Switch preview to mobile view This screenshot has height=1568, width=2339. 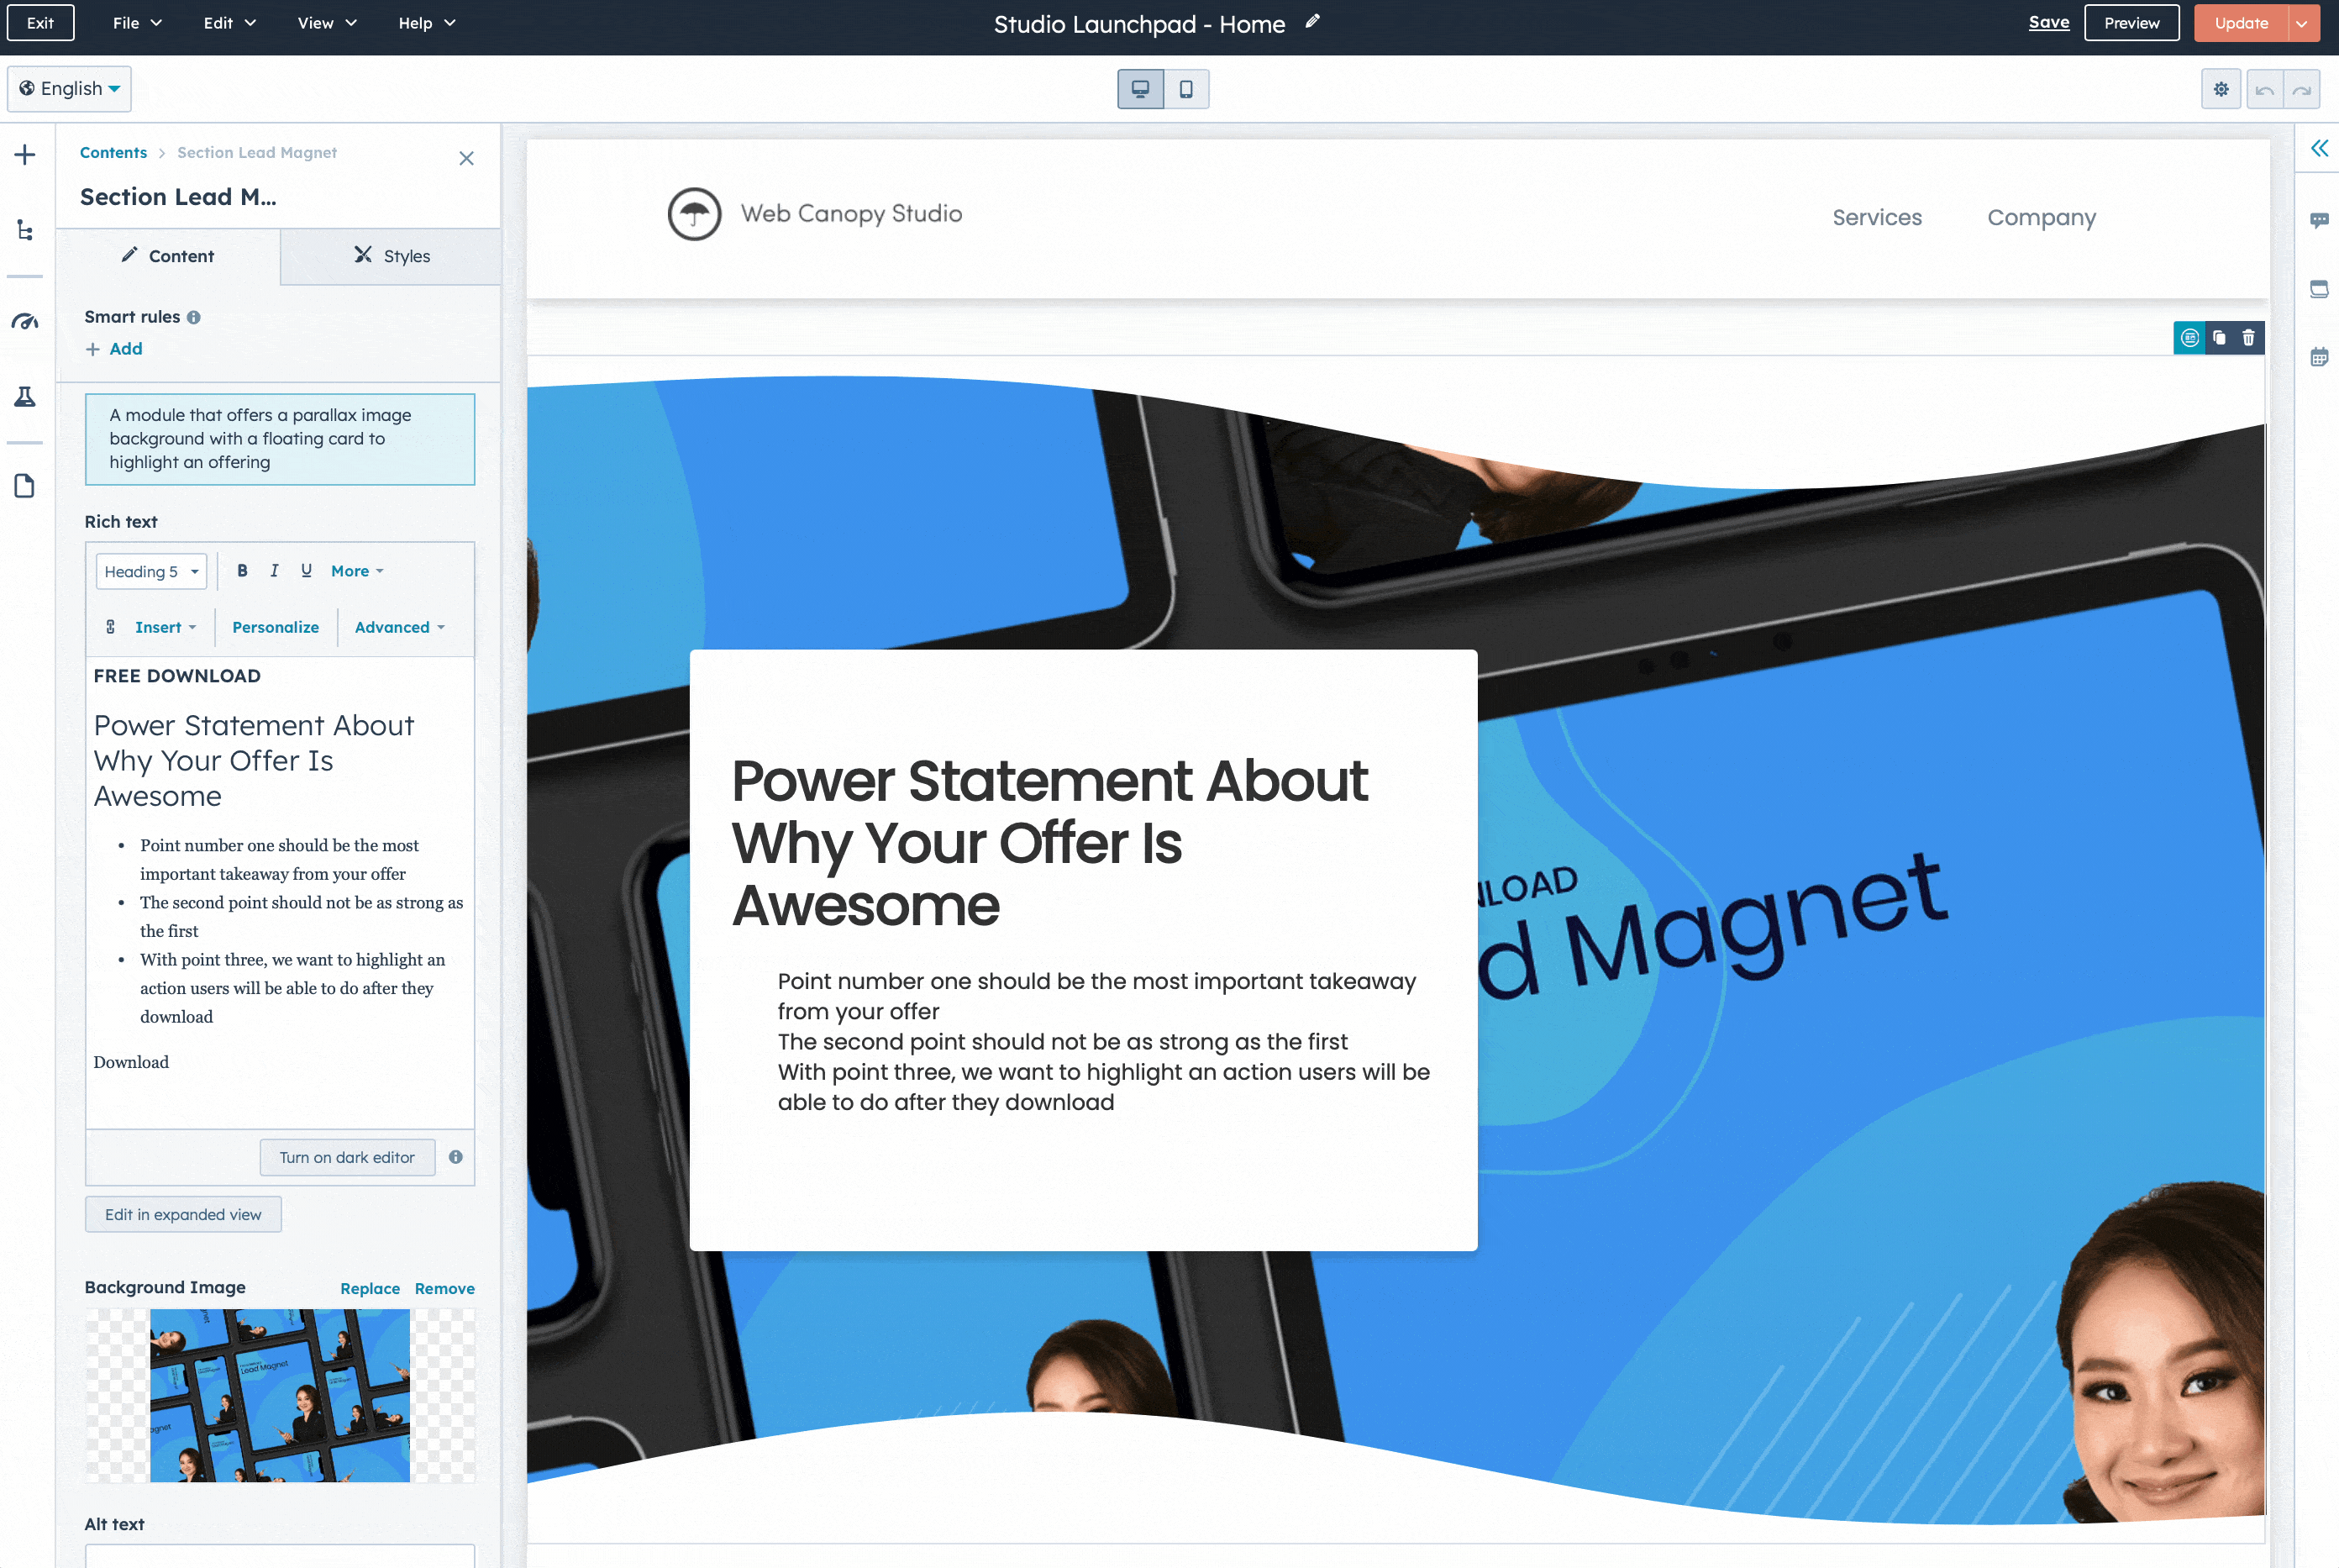1185,88
